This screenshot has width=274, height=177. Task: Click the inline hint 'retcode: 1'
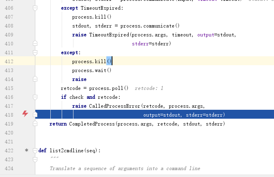click(149, 88)
